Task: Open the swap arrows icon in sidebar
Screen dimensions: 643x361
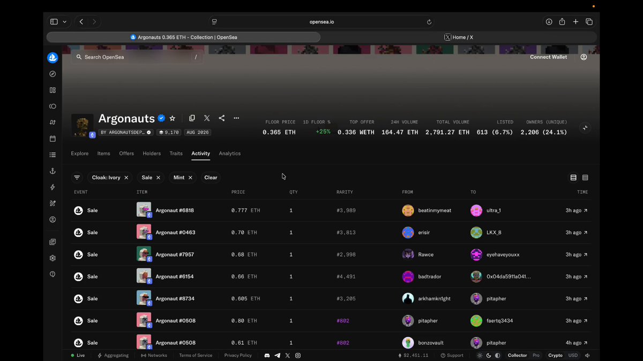Action: (53, 122)
